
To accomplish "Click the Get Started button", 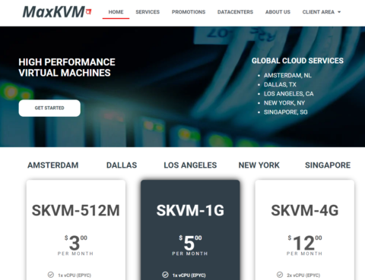I will tap(49, 108).
